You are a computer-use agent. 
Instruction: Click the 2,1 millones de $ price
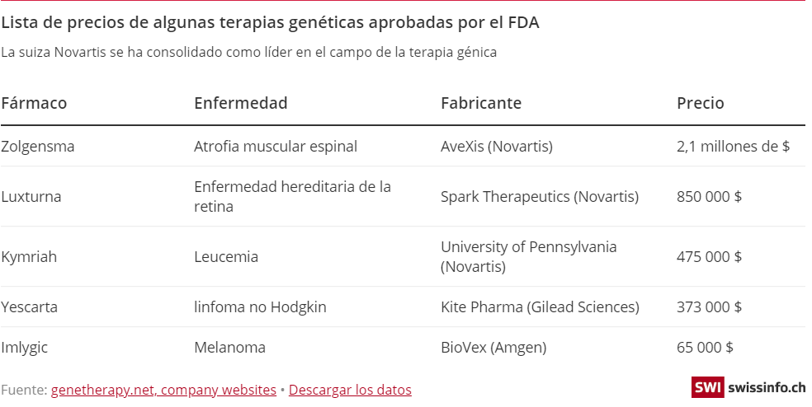(733, 147)
